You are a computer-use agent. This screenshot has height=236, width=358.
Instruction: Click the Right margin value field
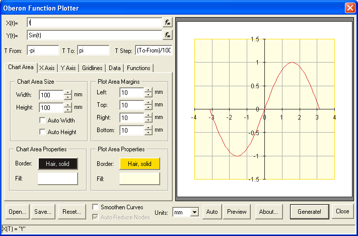click(132, 118)
